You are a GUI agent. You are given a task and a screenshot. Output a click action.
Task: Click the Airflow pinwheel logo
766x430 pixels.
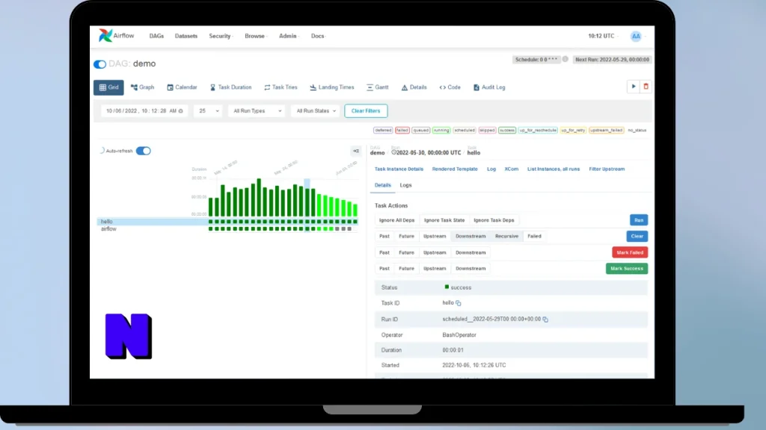[105, 35]
